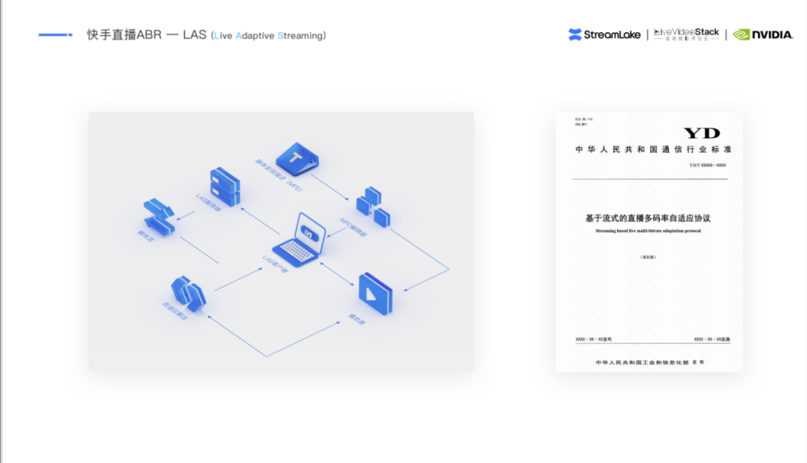The image size is (807, 463).
Task: Click the LiveVideoStack logo
Action: (686, 34)
